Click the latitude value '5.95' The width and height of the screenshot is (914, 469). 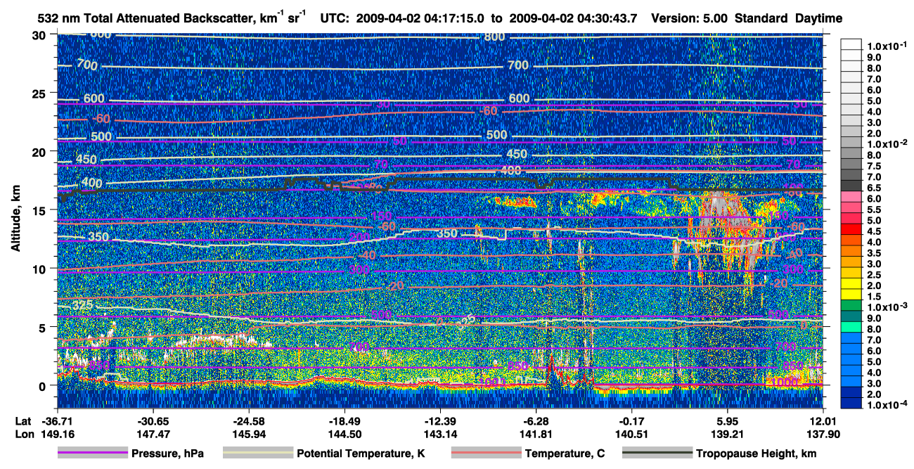pos(728,420)
